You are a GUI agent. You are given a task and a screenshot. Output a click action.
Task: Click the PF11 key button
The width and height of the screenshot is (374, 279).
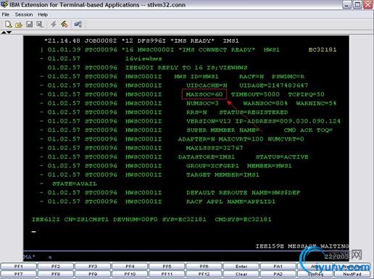pyautogui.click(x=167, y=274)
